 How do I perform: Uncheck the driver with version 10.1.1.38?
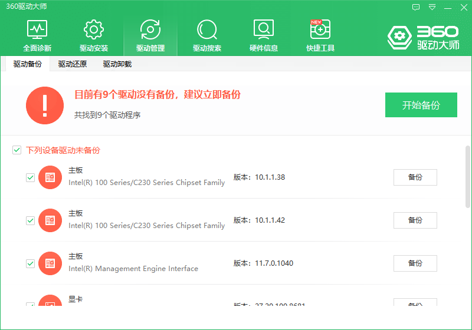coord(31,177)
